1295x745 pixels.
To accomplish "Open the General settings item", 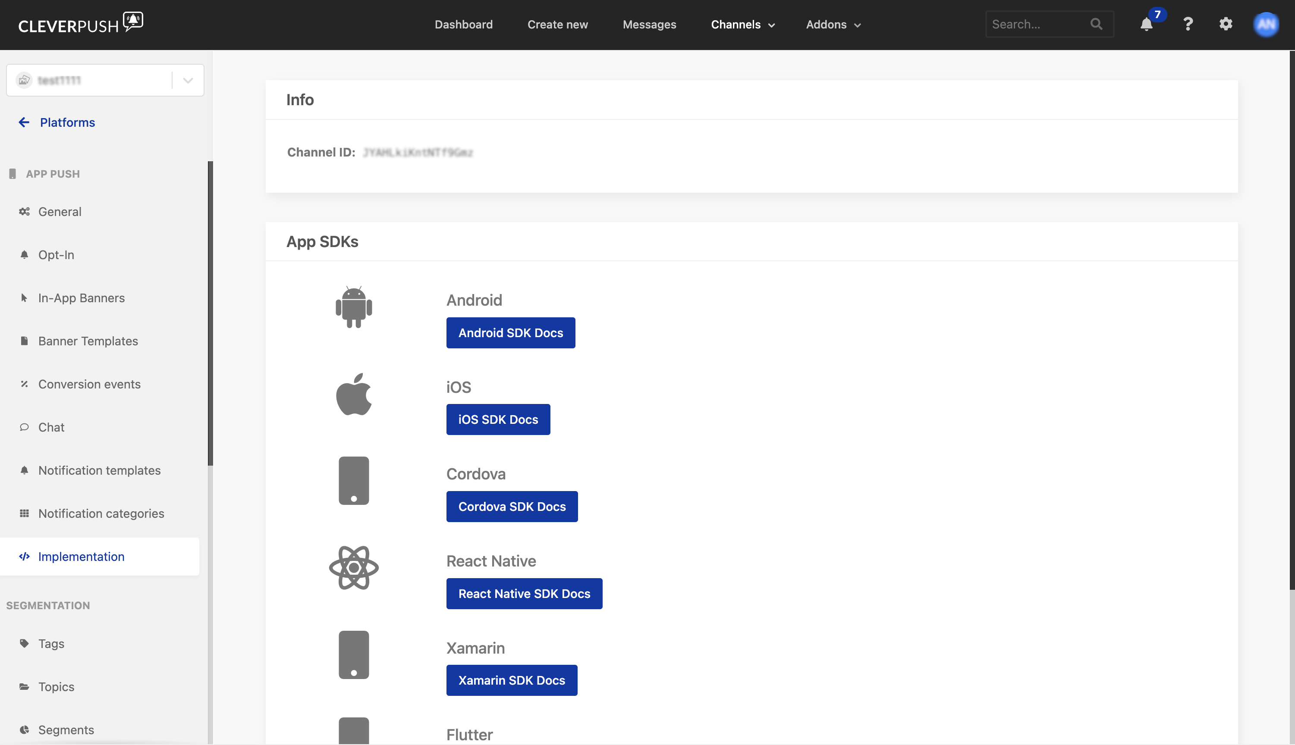I will pos(100,212).
